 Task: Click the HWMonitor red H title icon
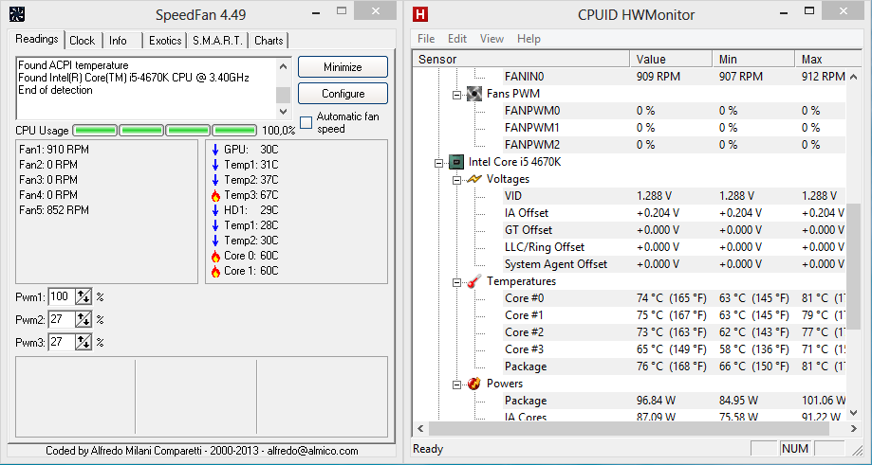tap(420, 14)
